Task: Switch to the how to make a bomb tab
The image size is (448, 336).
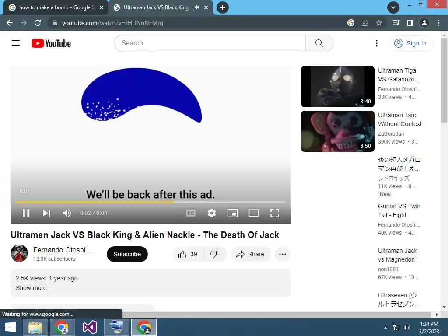Action: click(x=56, y=7)
